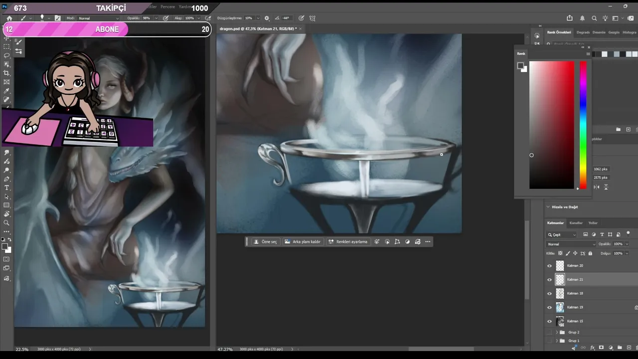Hide the Katman 20 layer

pos(550,266)
